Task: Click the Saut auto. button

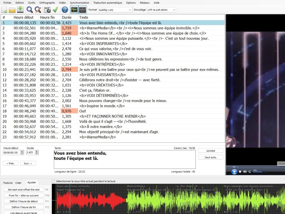Action: pyautogui.click(x=211, y=157)
